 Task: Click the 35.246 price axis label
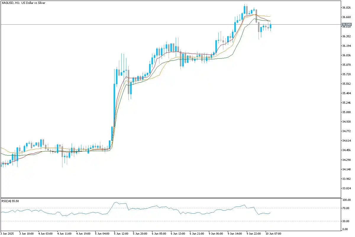[x=346, y=103]
